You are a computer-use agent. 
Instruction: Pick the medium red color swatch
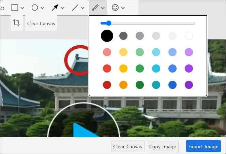tap(107, 68)
